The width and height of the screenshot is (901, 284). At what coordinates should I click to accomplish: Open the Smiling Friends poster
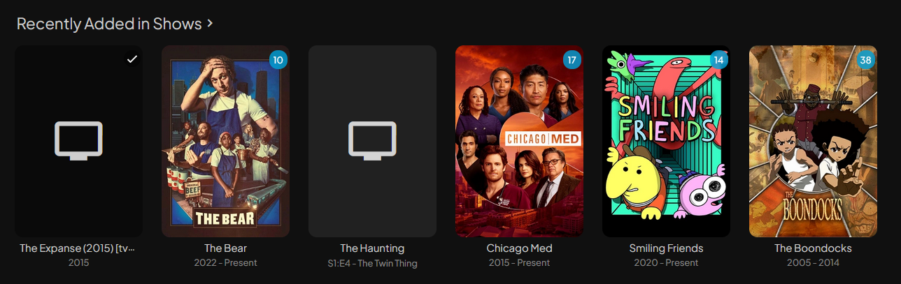point(667,141)
